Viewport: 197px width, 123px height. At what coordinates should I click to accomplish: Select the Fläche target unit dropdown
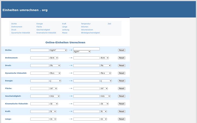pyautogui.click(x=104, y=89)
